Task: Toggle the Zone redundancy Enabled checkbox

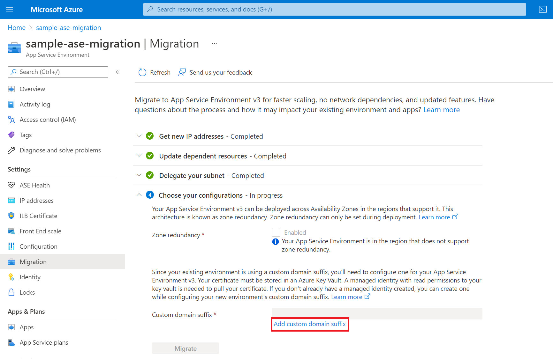Action: 276,232
